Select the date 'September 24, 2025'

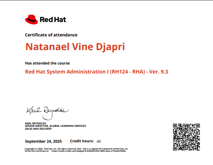click(x=43, y=141)
